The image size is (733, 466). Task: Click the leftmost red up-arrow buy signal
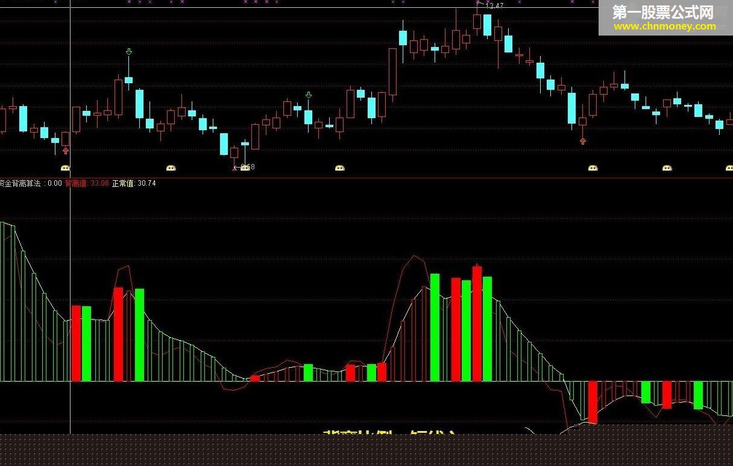(66, 150)
